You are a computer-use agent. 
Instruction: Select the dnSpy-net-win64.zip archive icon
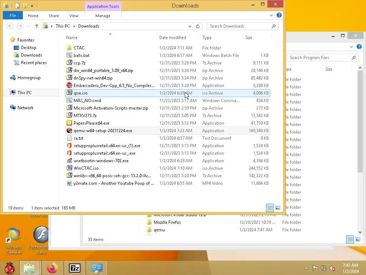pyautogui.click(x=69, y=78)
